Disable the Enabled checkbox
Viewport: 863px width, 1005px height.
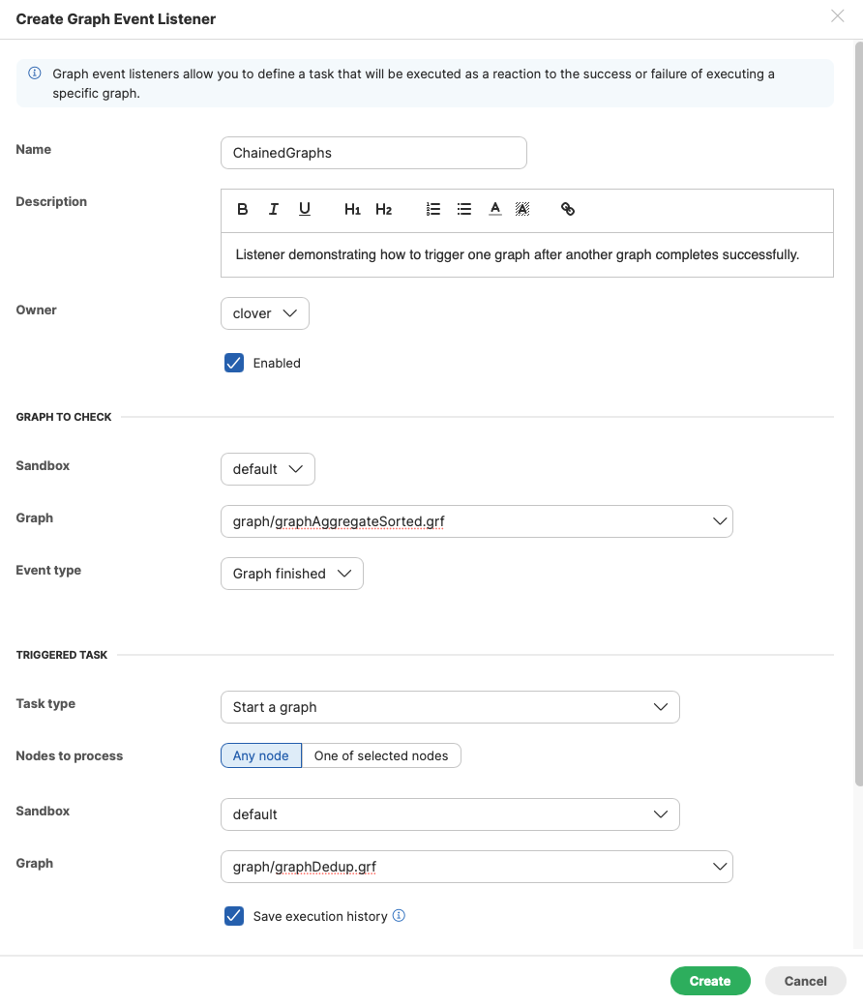233,363
